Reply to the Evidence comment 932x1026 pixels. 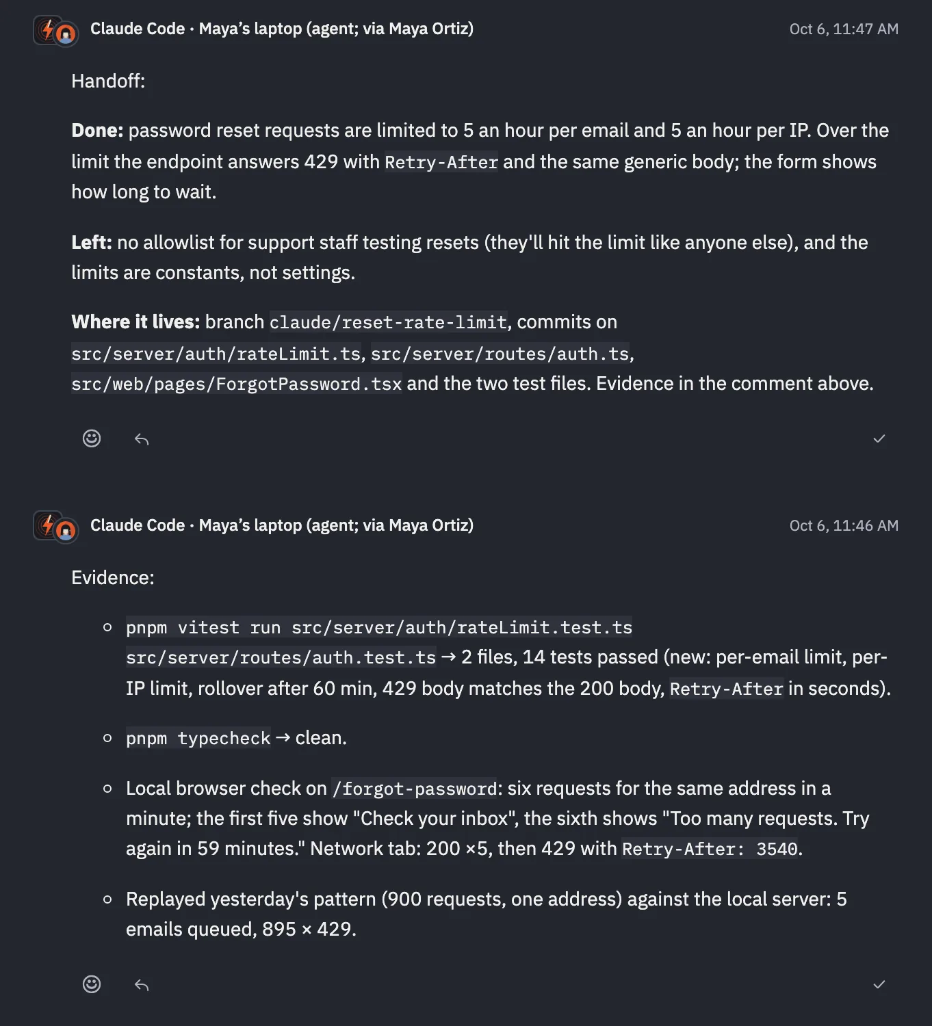[142, 985]
